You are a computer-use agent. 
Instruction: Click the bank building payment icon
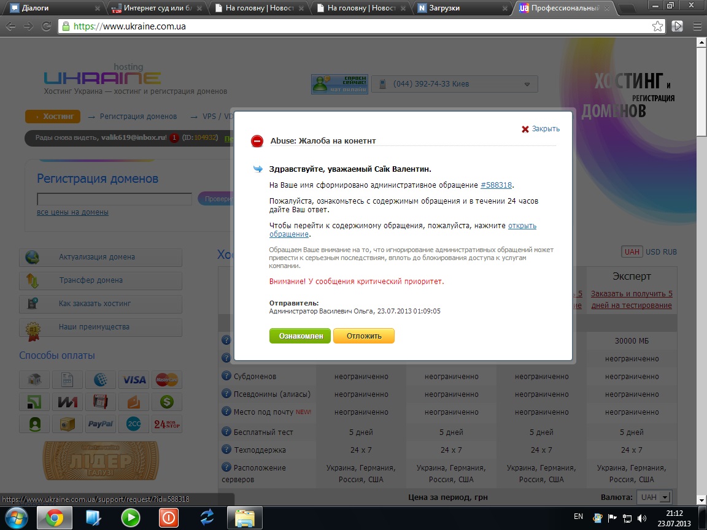tap(34, 380)
